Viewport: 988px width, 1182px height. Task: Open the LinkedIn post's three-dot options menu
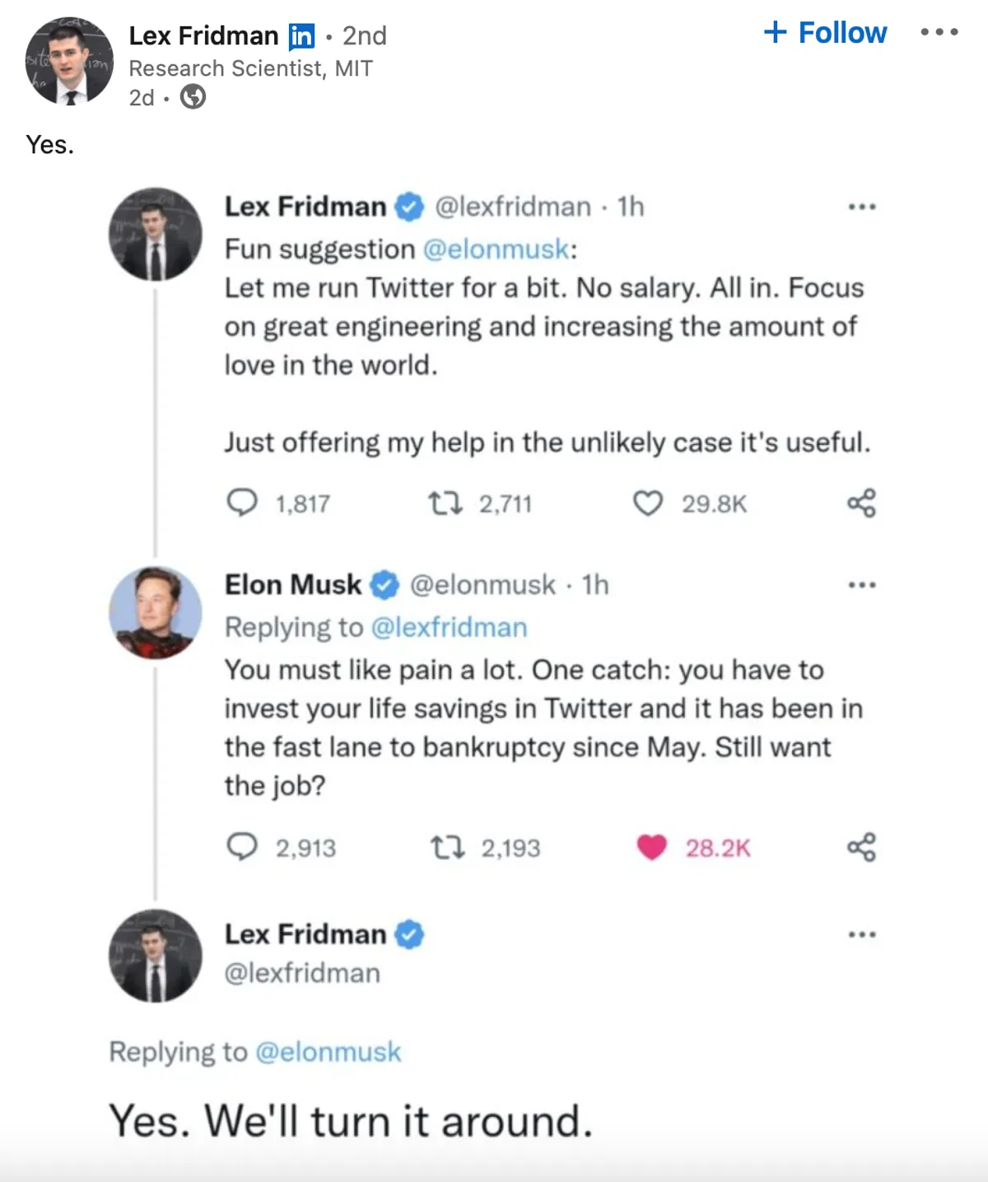click(939, 33)
